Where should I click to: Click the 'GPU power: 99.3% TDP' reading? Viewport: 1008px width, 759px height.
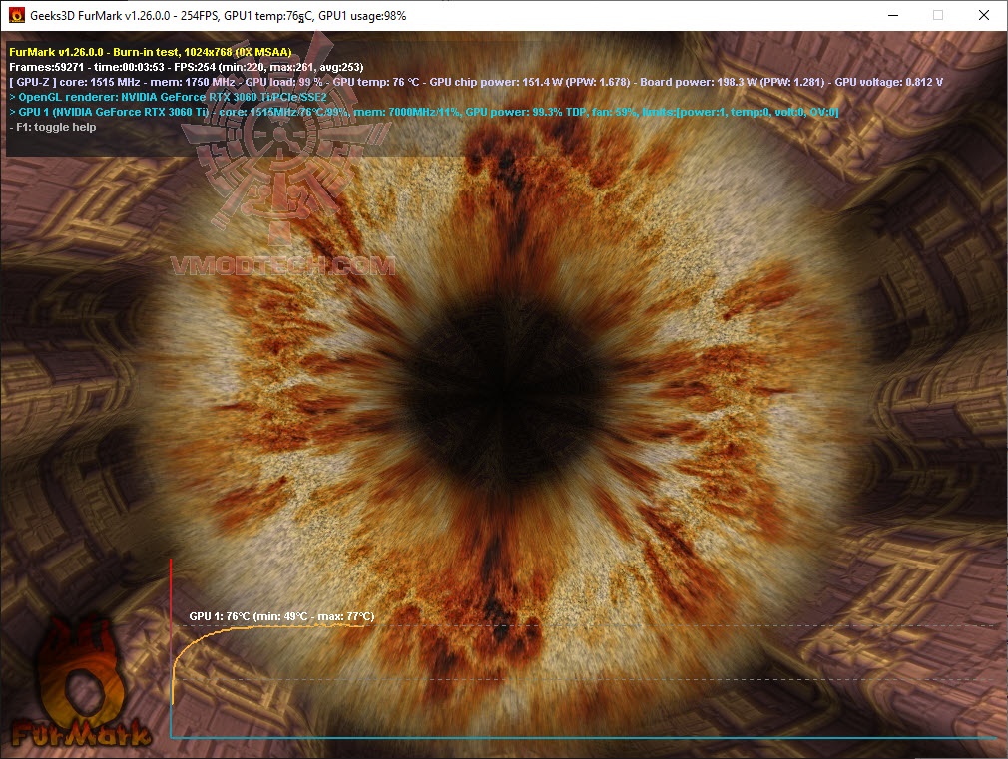525,112
